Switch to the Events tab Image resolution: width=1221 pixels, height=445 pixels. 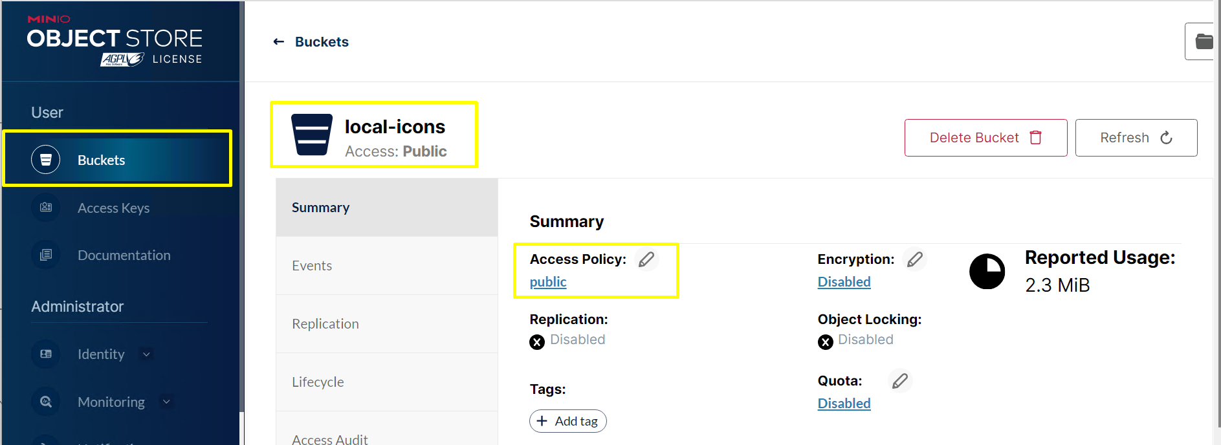(312, 266)
